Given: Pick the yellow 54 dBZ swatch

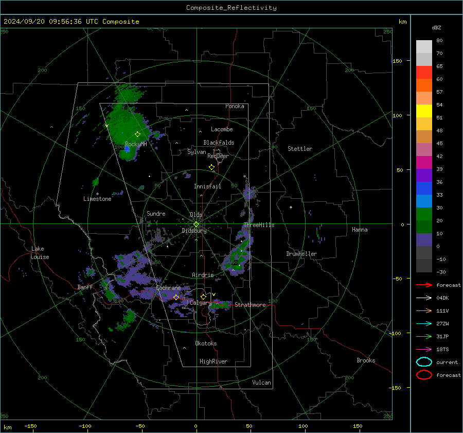Looking at the screenshot, I should point(424,111).
